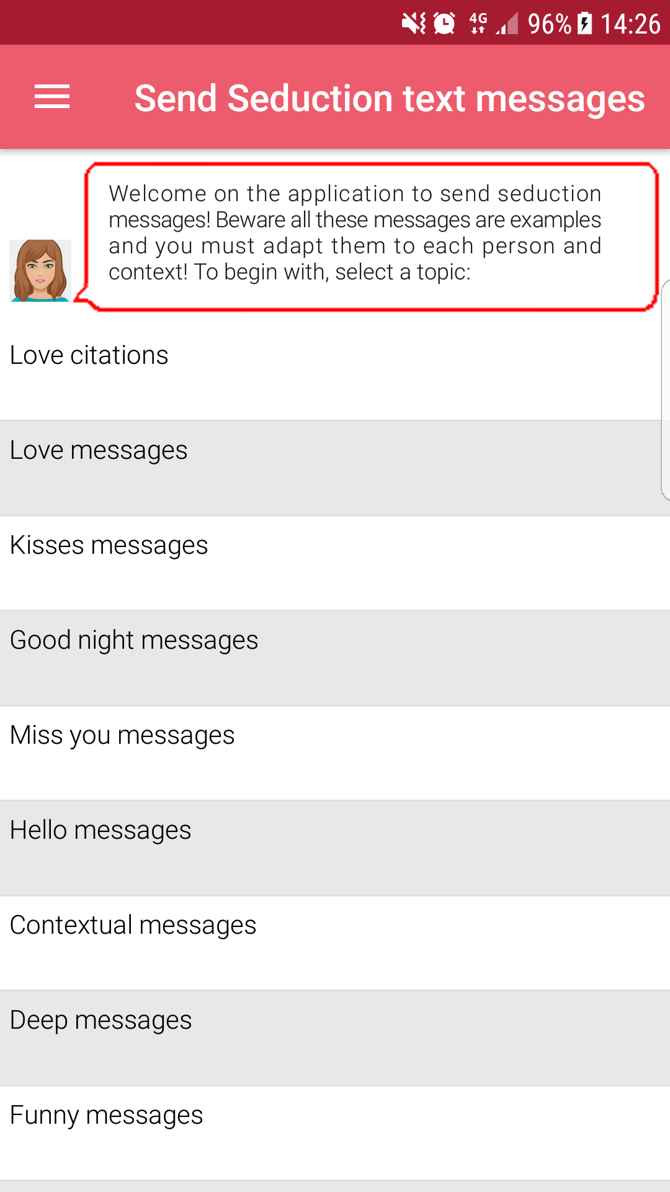Open the Hello messages category
Viewport: 670px width, 1192px height.
pyautogui.click(x=335, y=848)
